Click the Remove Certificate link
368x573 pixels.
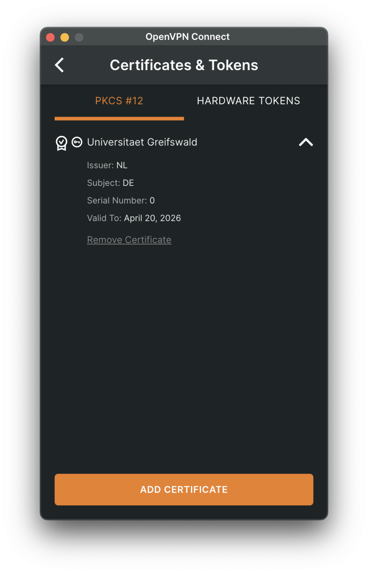tap(129, 240)
